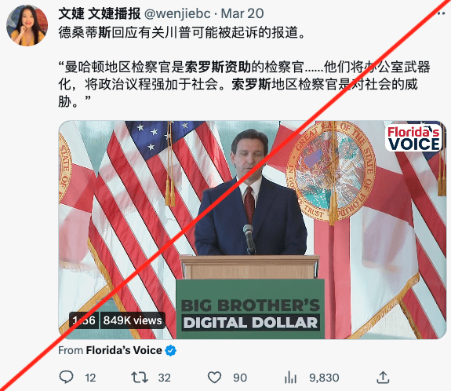Click the reply count 12
This screenshot has height=391, width=451.
pos(90,378)
